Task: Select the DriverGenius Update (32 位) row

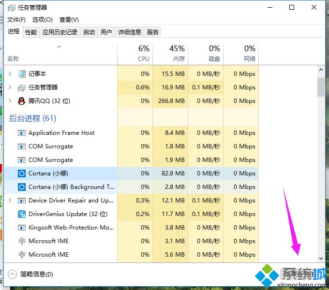Action: tap(131, 214)
